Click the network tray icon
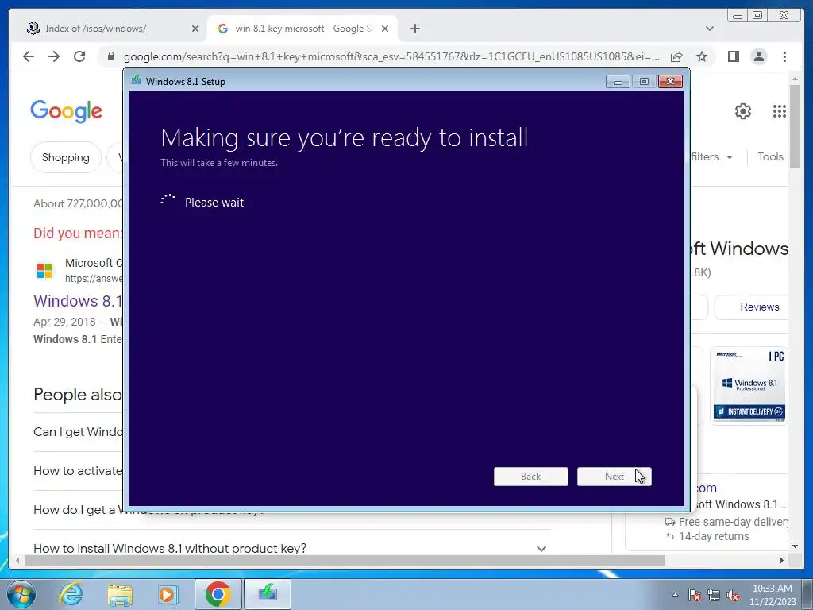The height and width of the screenshot is (610, 813). 714,595
